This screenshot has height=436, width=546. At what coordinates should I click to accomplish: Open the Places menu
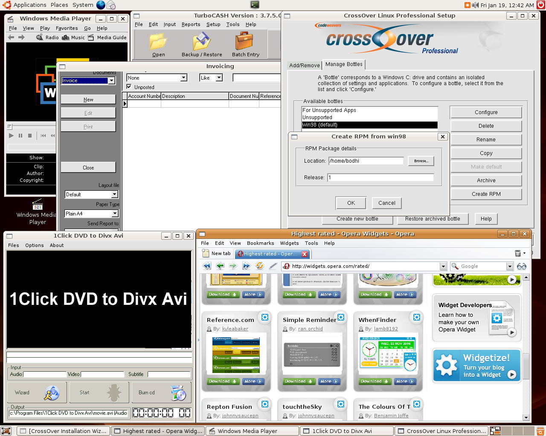59,5
